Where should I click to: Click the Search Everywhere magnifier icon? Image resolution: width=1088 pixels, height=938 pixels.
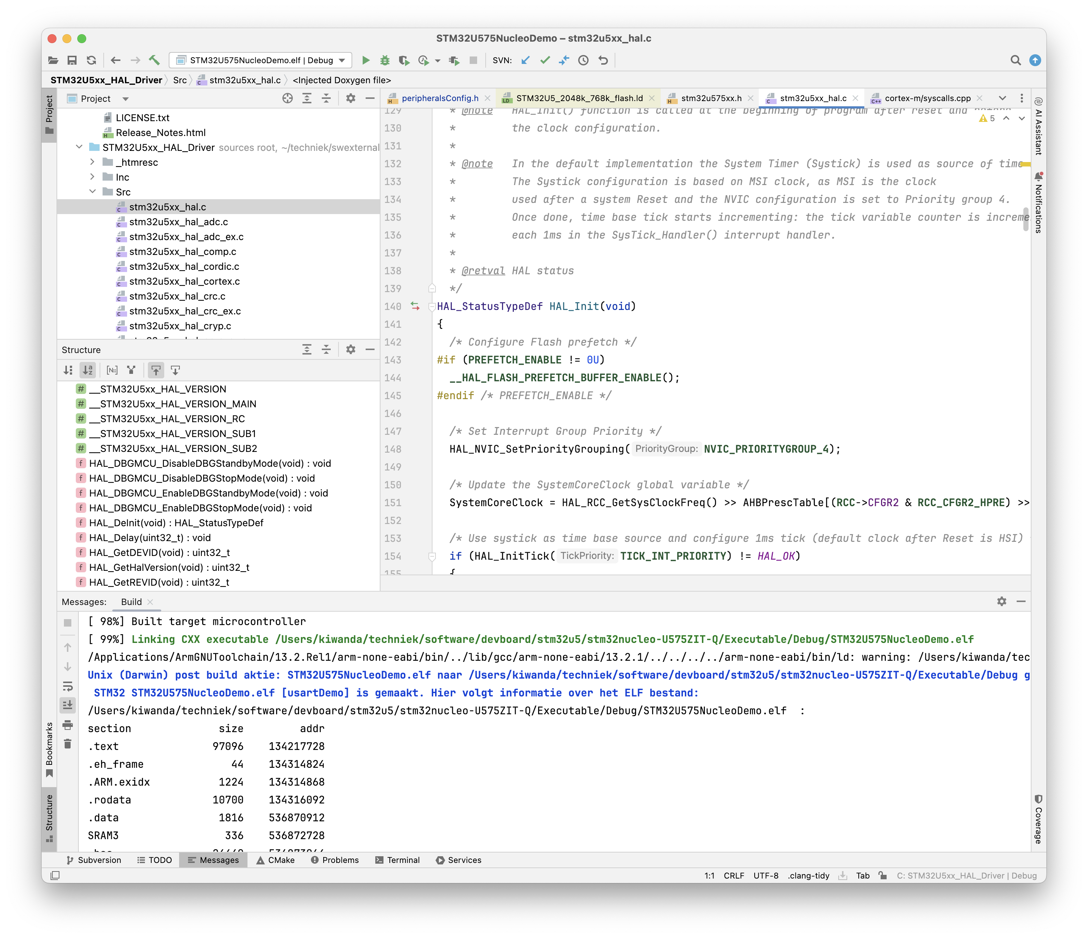1016,61
